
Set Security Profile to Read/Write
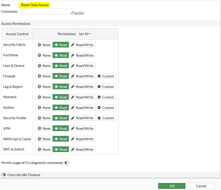82,118
